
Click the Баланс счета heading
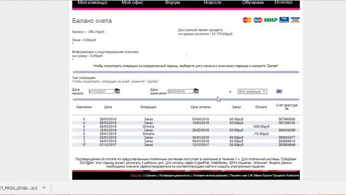pyautogui.click(x=92, y=21)
